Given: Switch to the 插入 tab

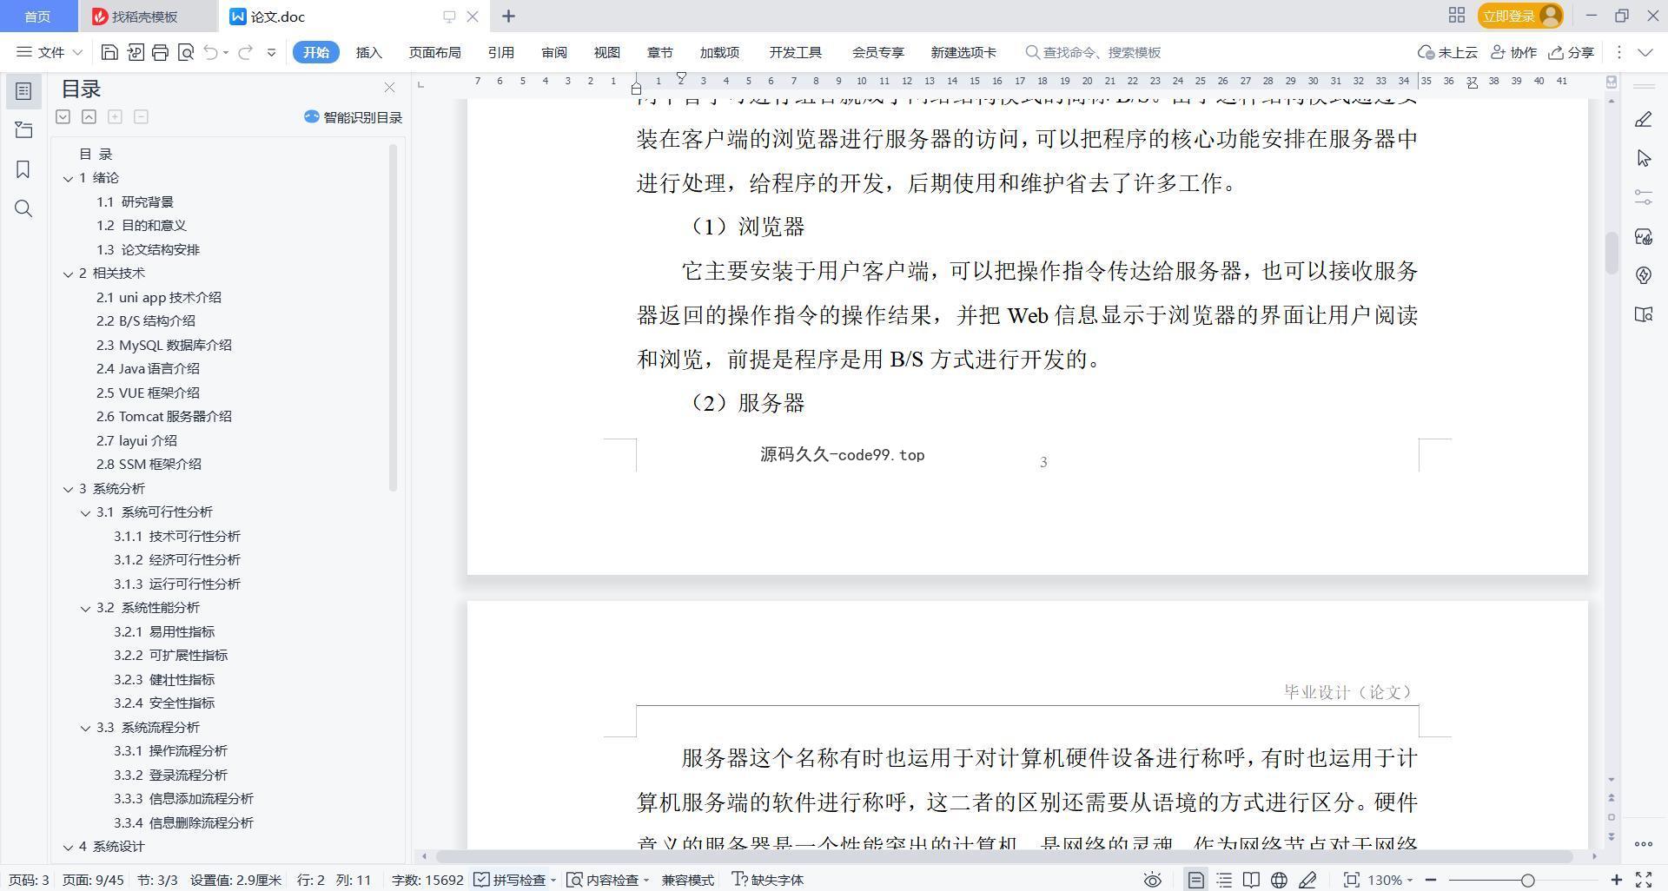Looking at the screenshot, I should click(x=368, y=52).
